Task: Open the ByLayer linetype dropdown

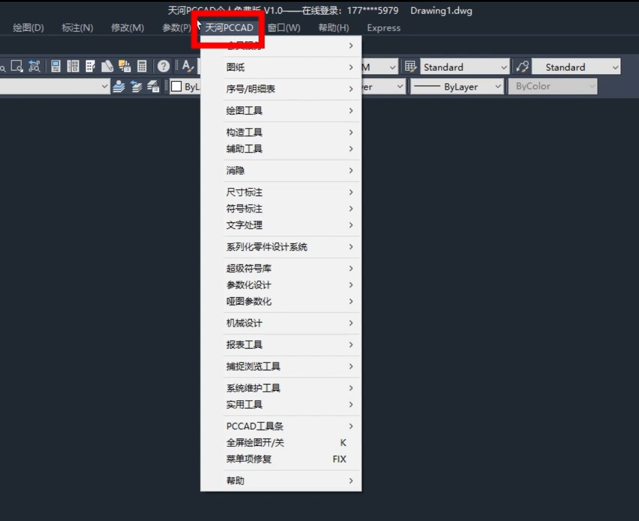Action: tap(457, 87)
